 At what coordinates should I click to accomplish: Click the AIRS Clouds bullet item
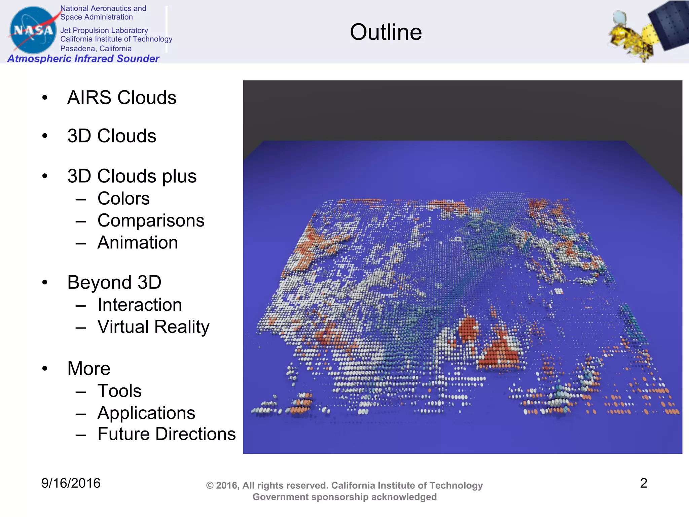(121, 98)
